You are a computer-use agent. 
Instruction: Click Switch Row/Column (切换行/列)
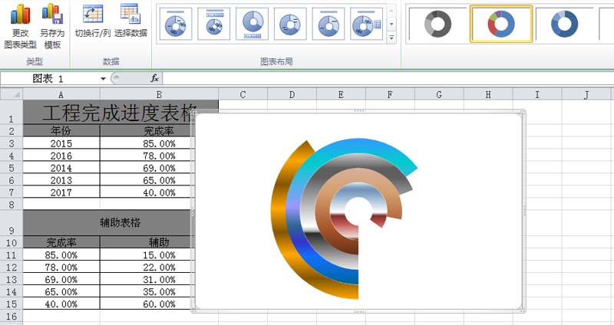tap(93, 21)
